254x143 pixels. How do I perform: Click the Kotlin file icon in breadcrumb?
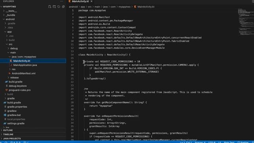point(135,7)
